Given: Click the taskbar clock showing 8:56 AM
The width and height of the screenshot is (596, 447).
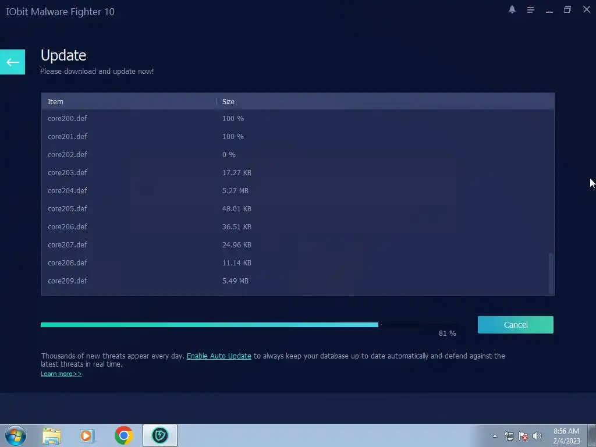Looking at the screenshot, I should click(x=566, y=436).
